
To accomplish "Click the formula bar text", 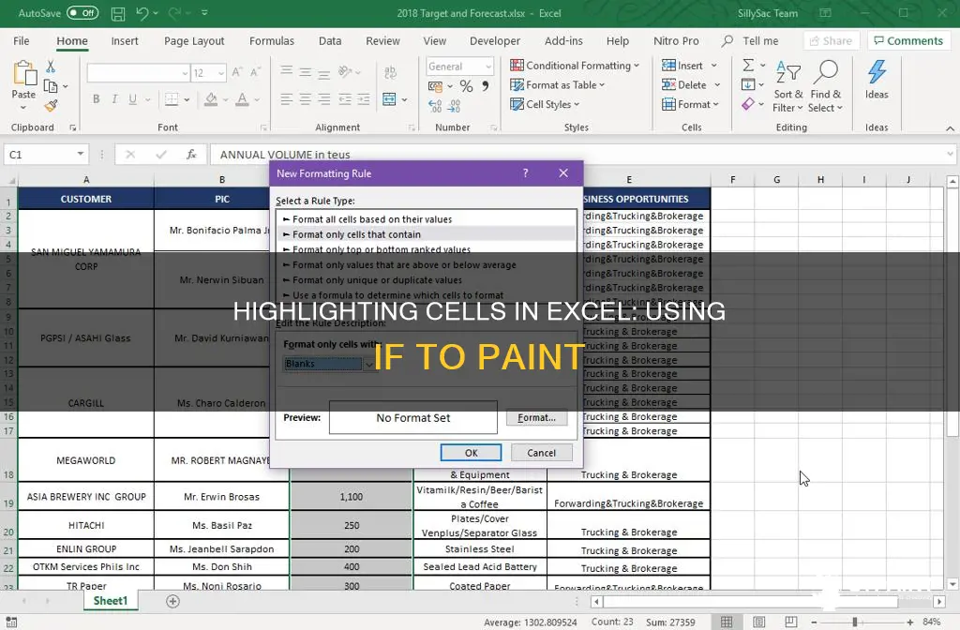I will pos(285,155).
